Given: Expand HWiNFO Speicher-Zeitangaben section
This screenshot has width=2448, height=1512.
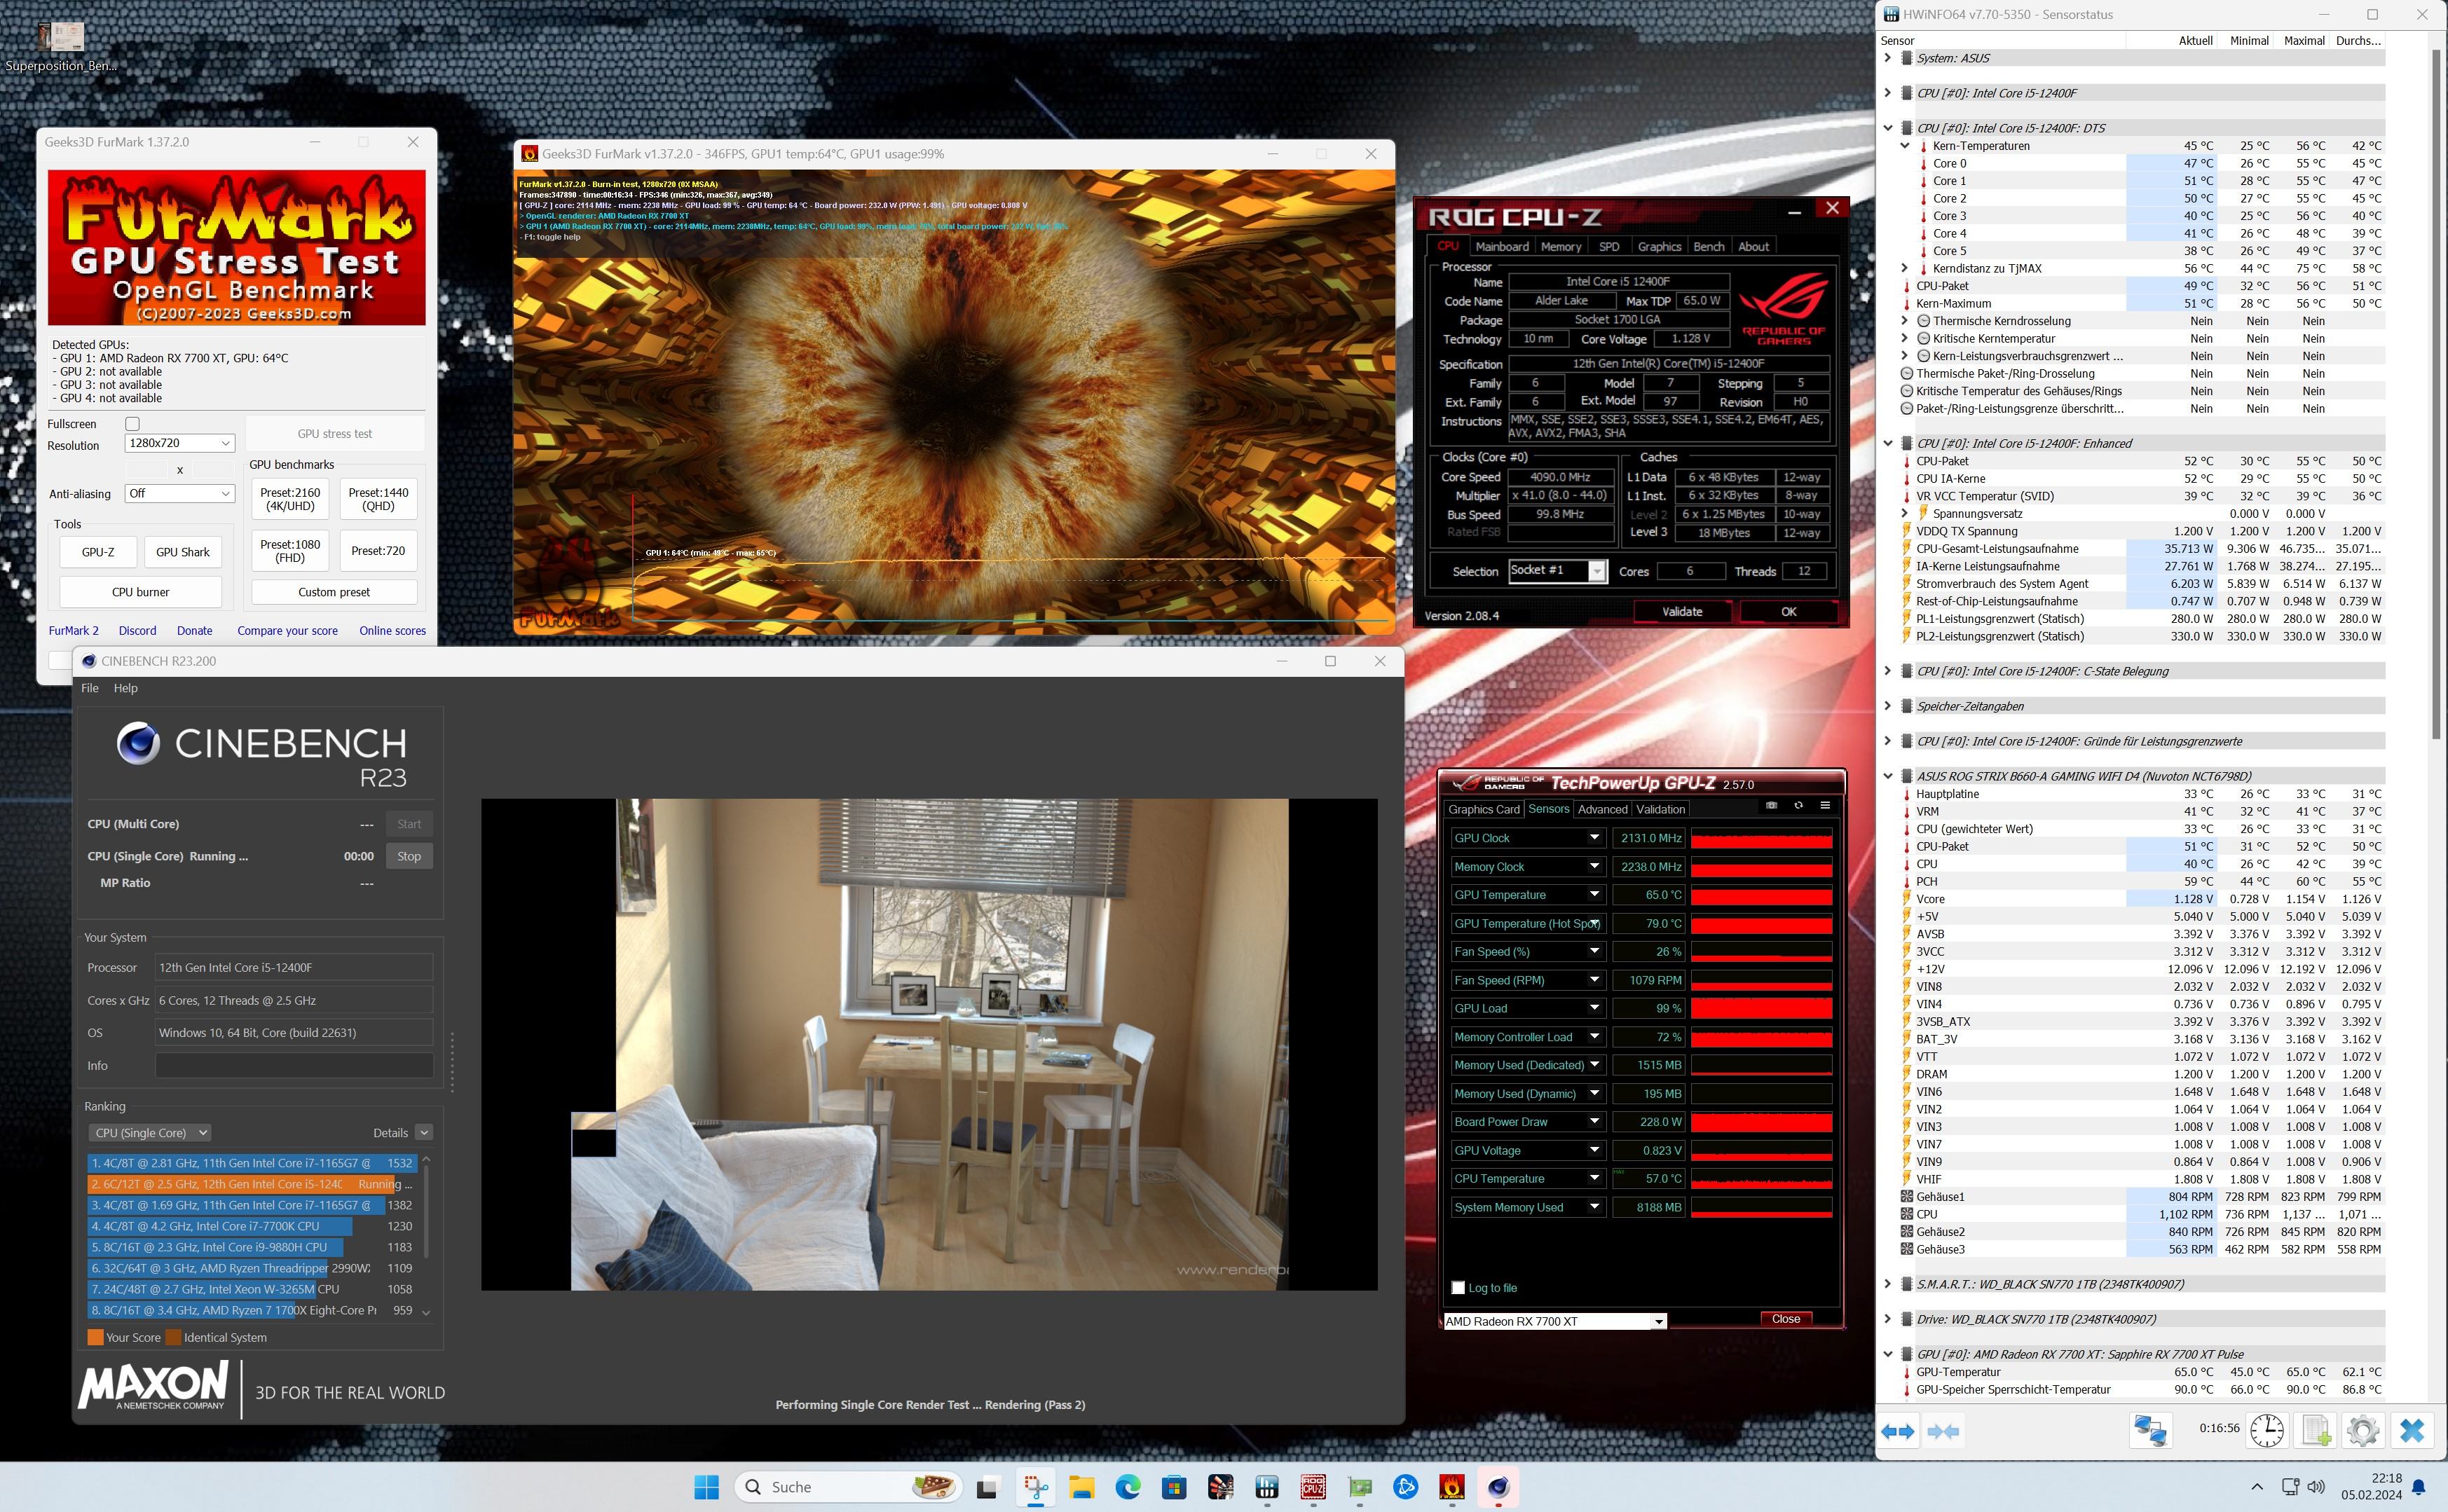Looking at the screenshot, I should (x=1887, y=706).
